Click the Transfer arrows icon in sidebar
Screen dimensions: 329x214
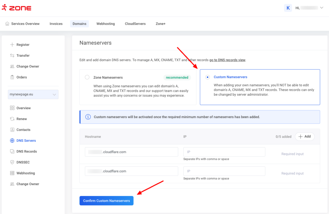tap(12, 56)
